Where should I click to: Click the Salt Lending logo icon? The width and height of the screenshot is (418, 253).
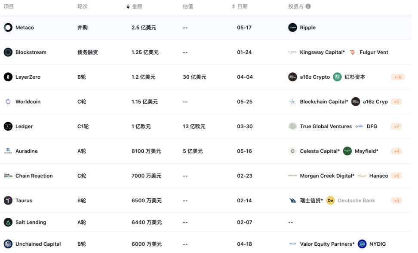[x=8, y=222]
